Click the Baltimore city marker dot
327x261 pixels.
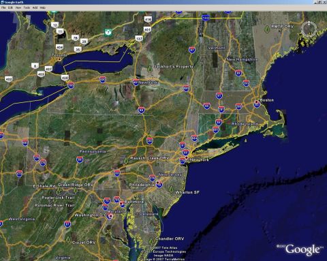coord(121,203)
